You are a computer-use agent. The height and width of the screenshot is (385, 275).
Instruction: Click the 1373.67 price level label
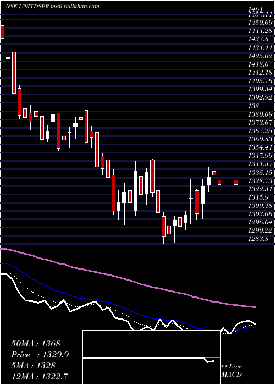[260, 123]
